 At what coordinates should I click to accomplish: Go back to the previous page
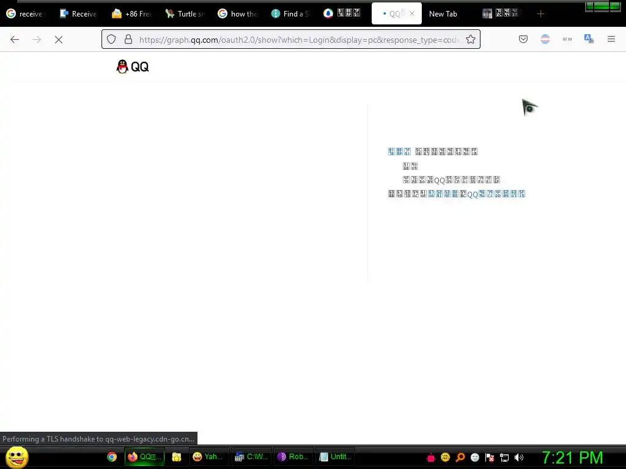tap(15, 40)
